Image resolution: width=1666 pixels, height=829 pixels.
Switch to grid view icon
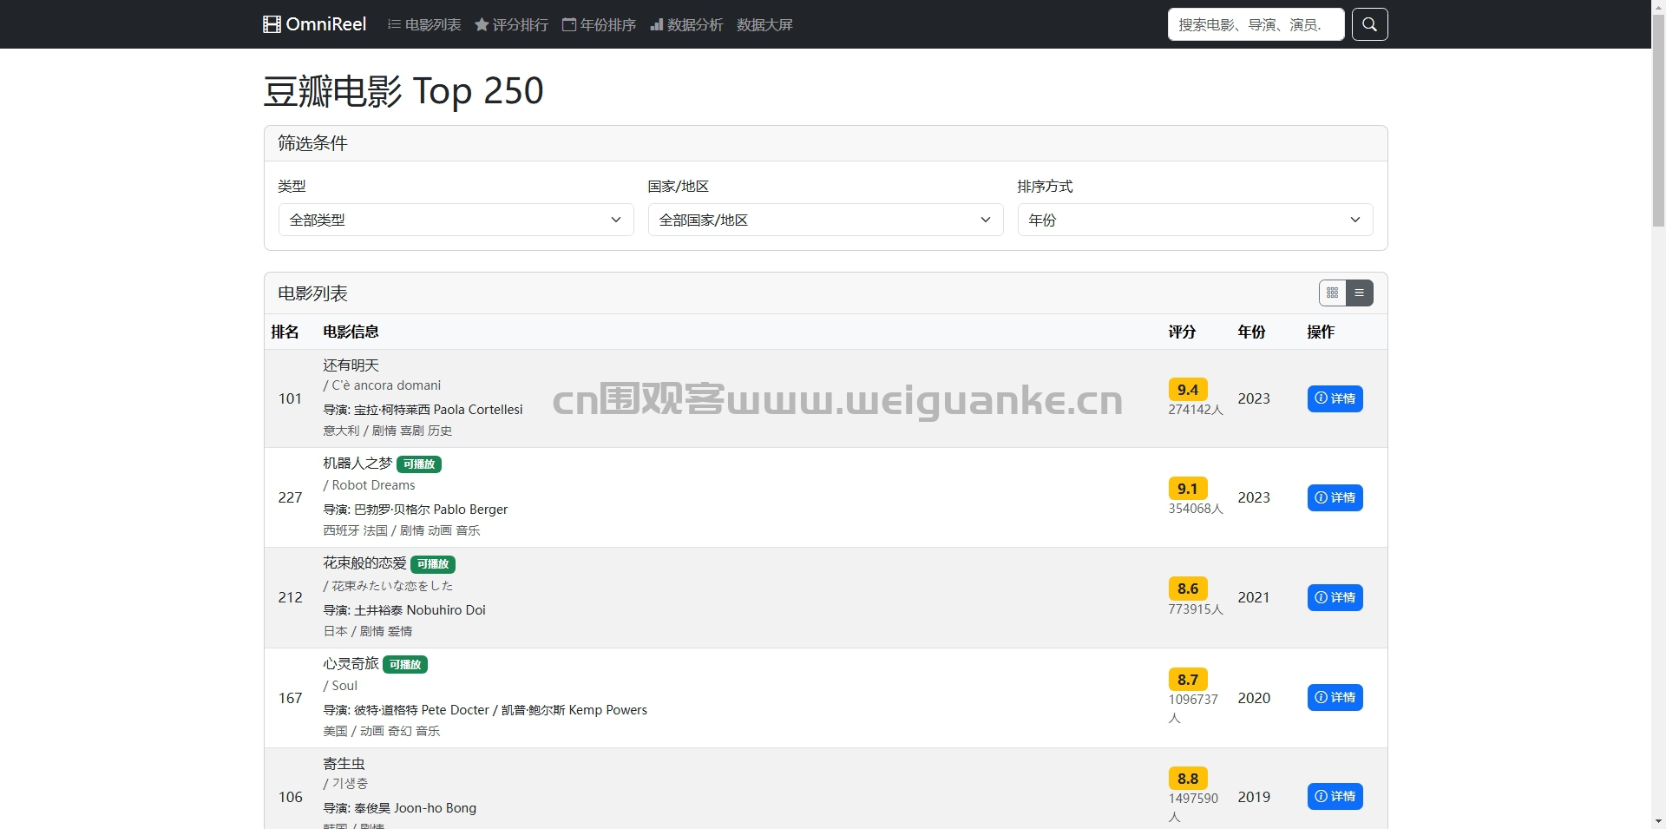tap(1332, 293)
